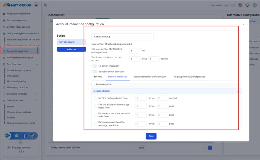Screen dimensions: 260x160
Task: Open Group interaction of the account tab
Action: coord(150,77)
